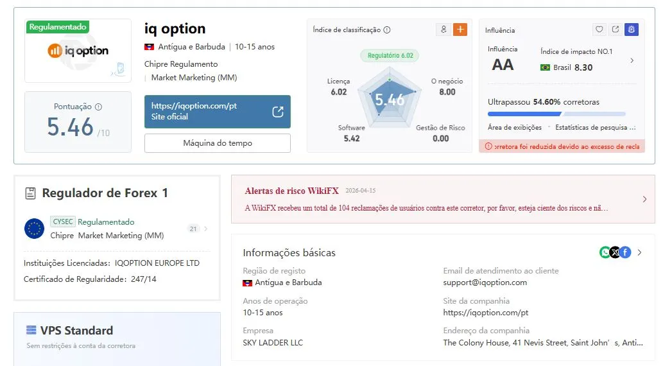Click the Pontuação 5.46 score card
The width and height of the screenshot is (672, 366).
(78, 122)
